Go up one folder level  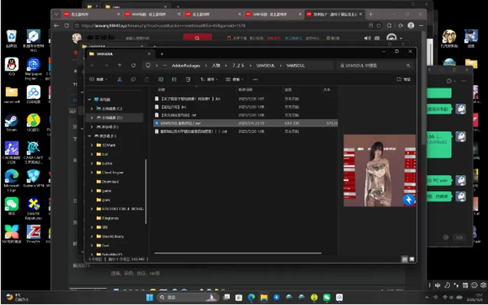point(120,65)
